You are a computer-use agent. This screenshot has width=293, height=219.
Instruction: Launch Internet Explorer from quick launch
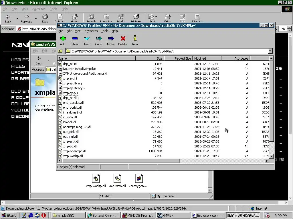click(x=31, y=215)
